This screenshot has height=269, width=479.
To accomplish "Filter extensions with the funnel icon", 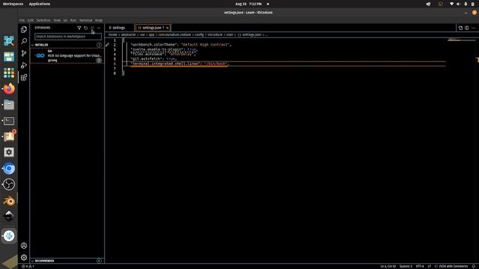I will click(79, 28).
